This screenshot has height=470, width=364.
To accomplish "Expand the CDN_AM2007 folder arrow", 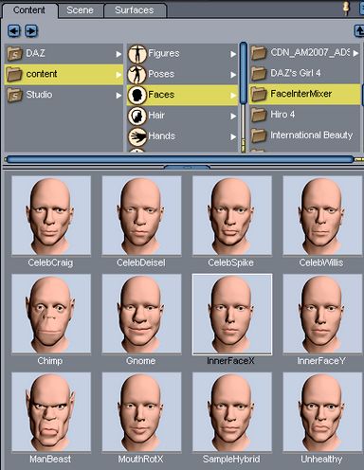I will (355, 53).
